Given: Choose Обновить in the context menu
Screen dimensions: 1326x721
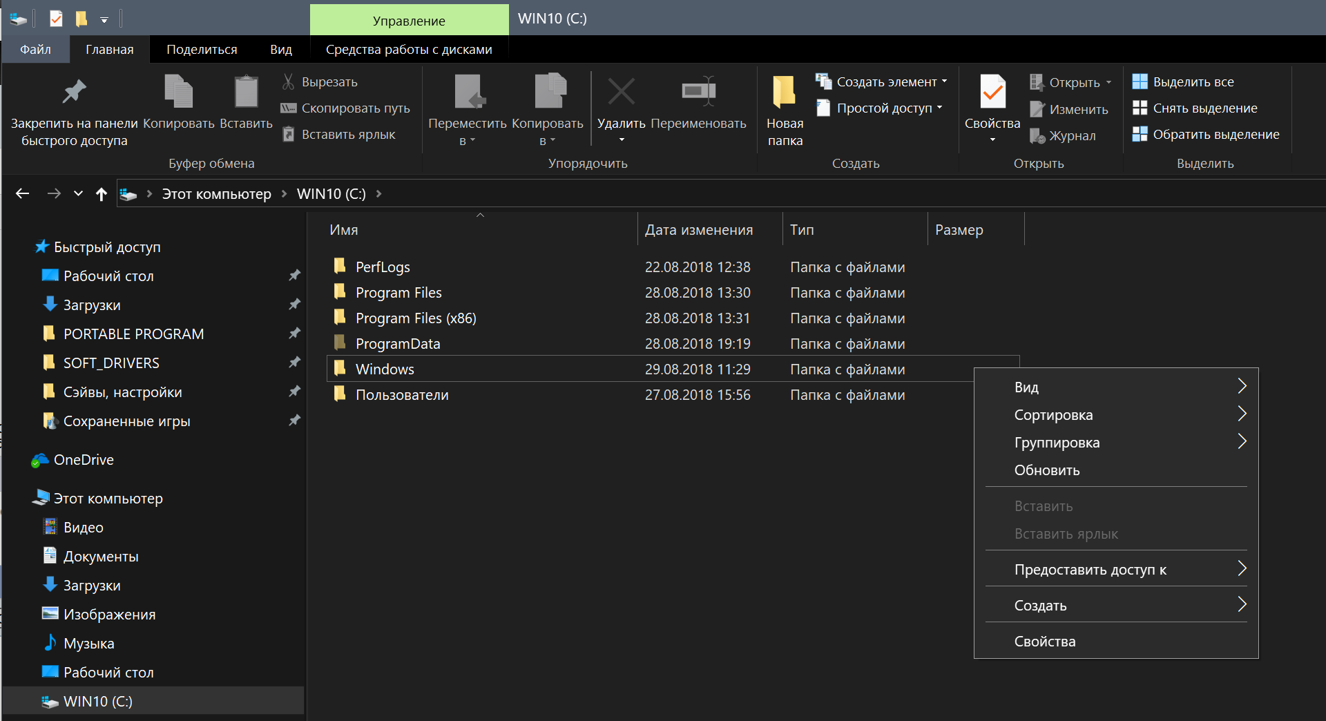Looking at the screenshot, I should click(x=1116, y=470).
